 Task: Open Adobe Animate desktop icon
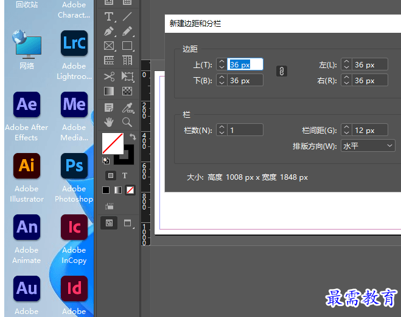[27, 239]
